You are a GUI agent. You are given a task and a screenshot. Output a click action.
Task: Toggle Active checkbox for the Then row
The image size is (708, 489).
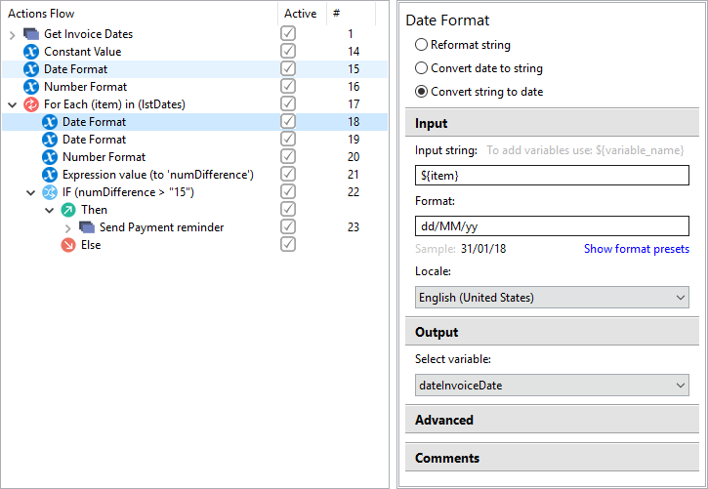coord(288,209)
